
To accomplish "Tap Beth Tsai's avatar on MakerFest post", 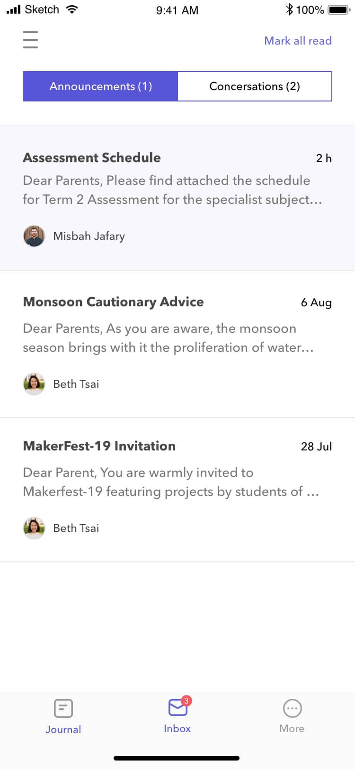I will 34,528.
